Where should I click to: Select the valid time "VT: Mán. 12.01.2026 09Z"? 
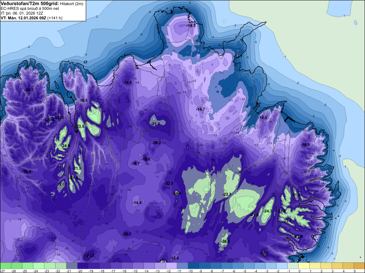pos(23,18)
